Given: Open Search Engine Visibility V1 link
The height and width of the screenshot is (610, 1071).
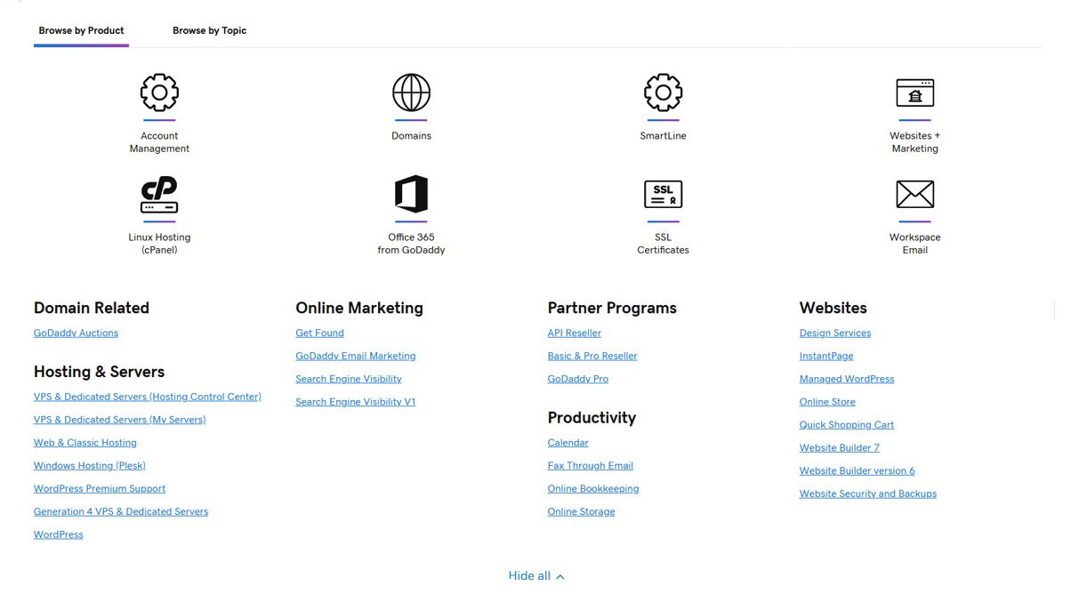Looking at the screenshot, I should (x=356, y=403).
